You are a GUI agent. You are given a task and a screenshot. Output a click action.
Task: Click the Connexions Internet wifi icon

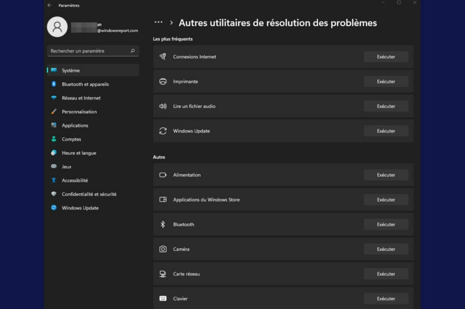tap(163, 57)
